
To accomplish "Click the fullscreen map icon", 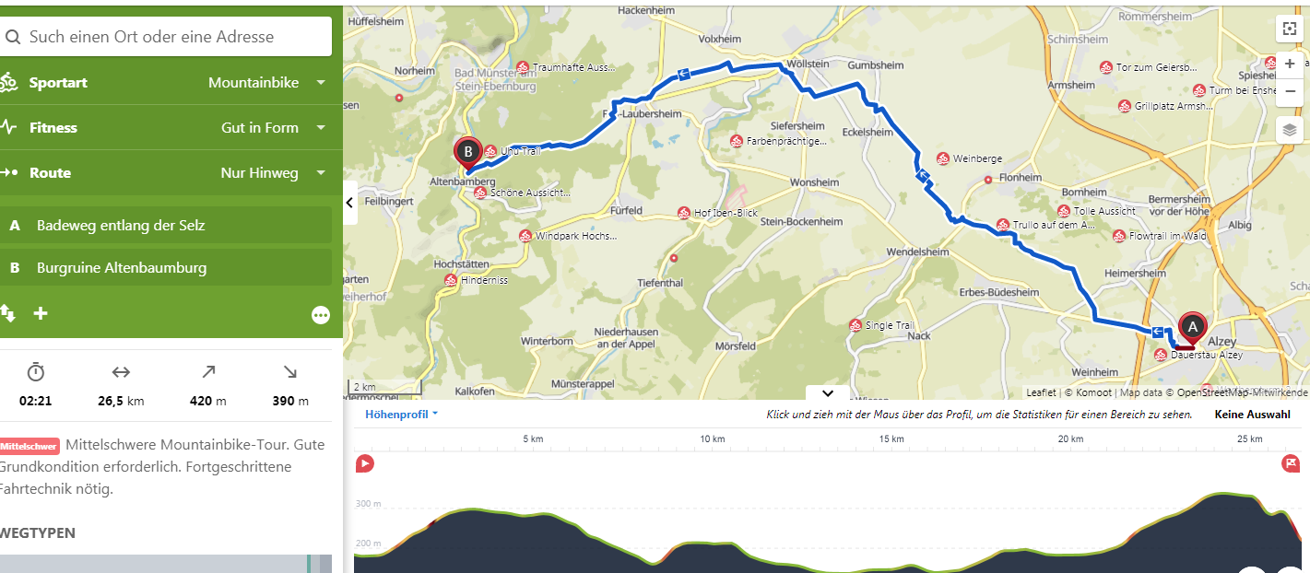I will point(1289,29).
